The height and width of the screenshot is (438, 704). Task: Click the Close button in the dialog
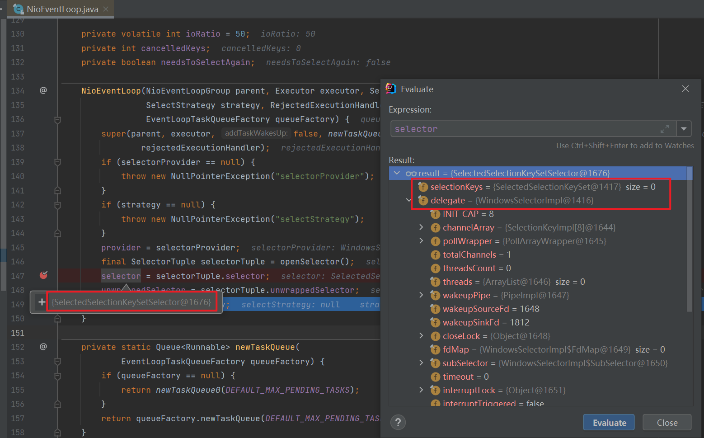coord(666,423)
